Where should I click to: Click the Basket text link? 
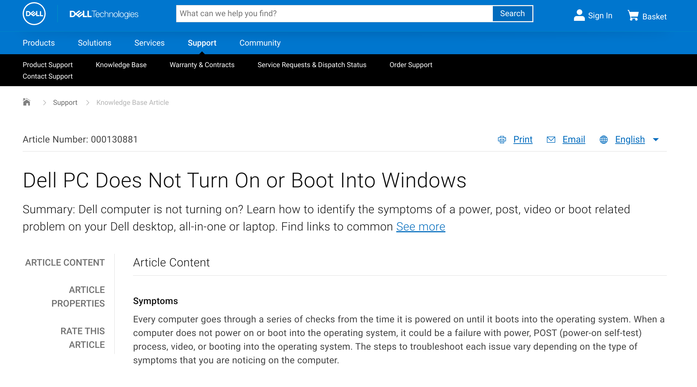(x=654, y=17)
